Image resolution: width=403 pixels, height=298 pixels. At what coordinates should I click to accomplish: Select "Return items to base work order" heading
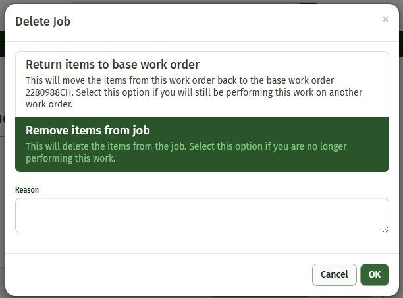point(112,65)
